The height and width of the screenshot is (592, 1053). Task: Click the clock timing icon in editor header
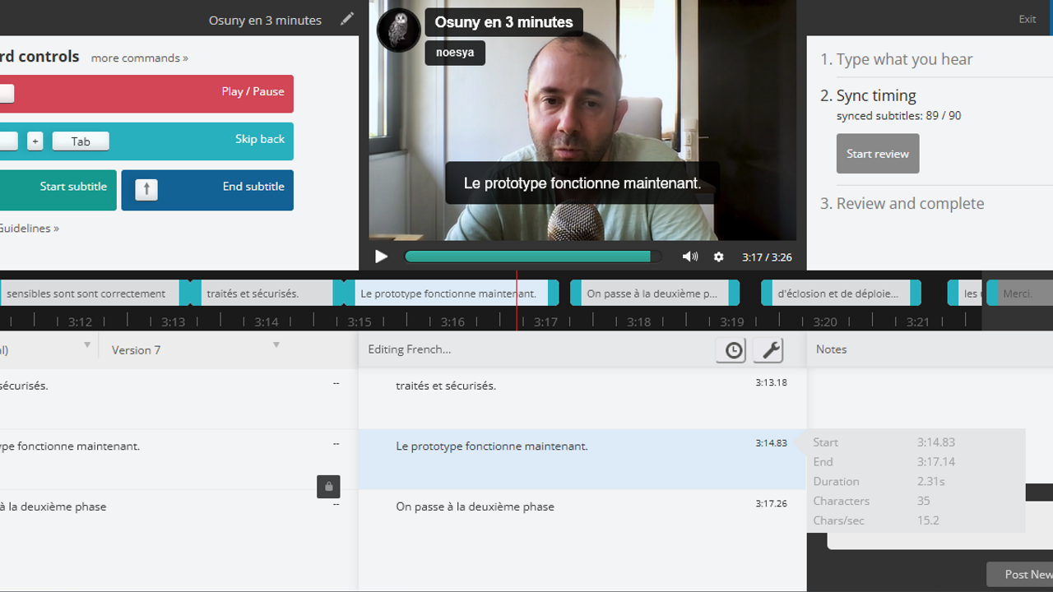[x=733, y=350]
